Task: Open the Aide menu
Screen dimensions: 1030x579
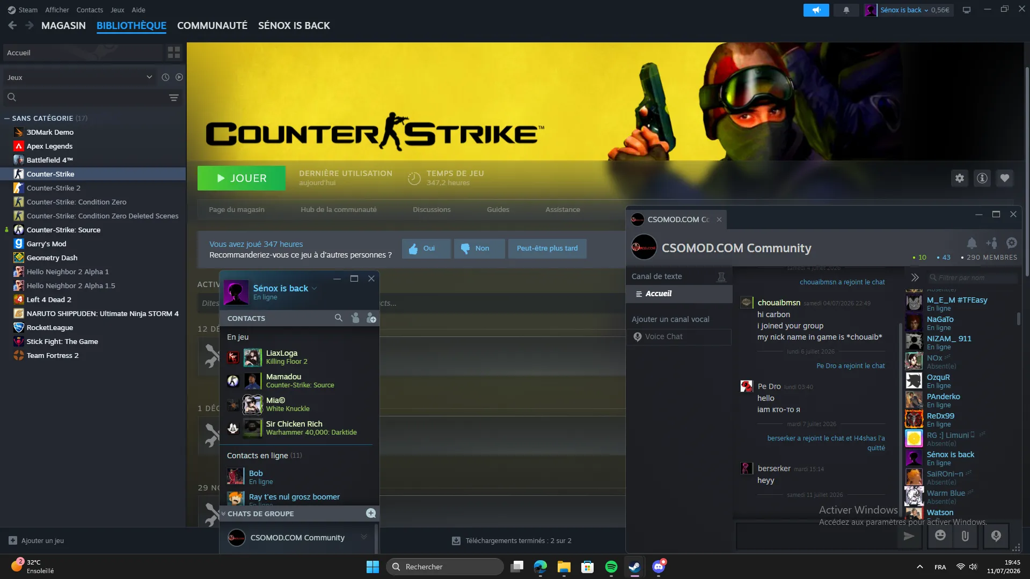Action: 138,10
